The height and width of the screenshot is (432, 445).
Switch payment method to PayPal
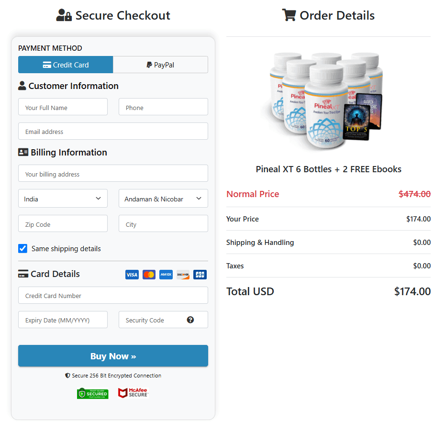click(160, 65)
